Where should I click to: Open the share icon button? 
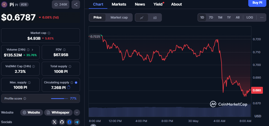tap(76, 4)
